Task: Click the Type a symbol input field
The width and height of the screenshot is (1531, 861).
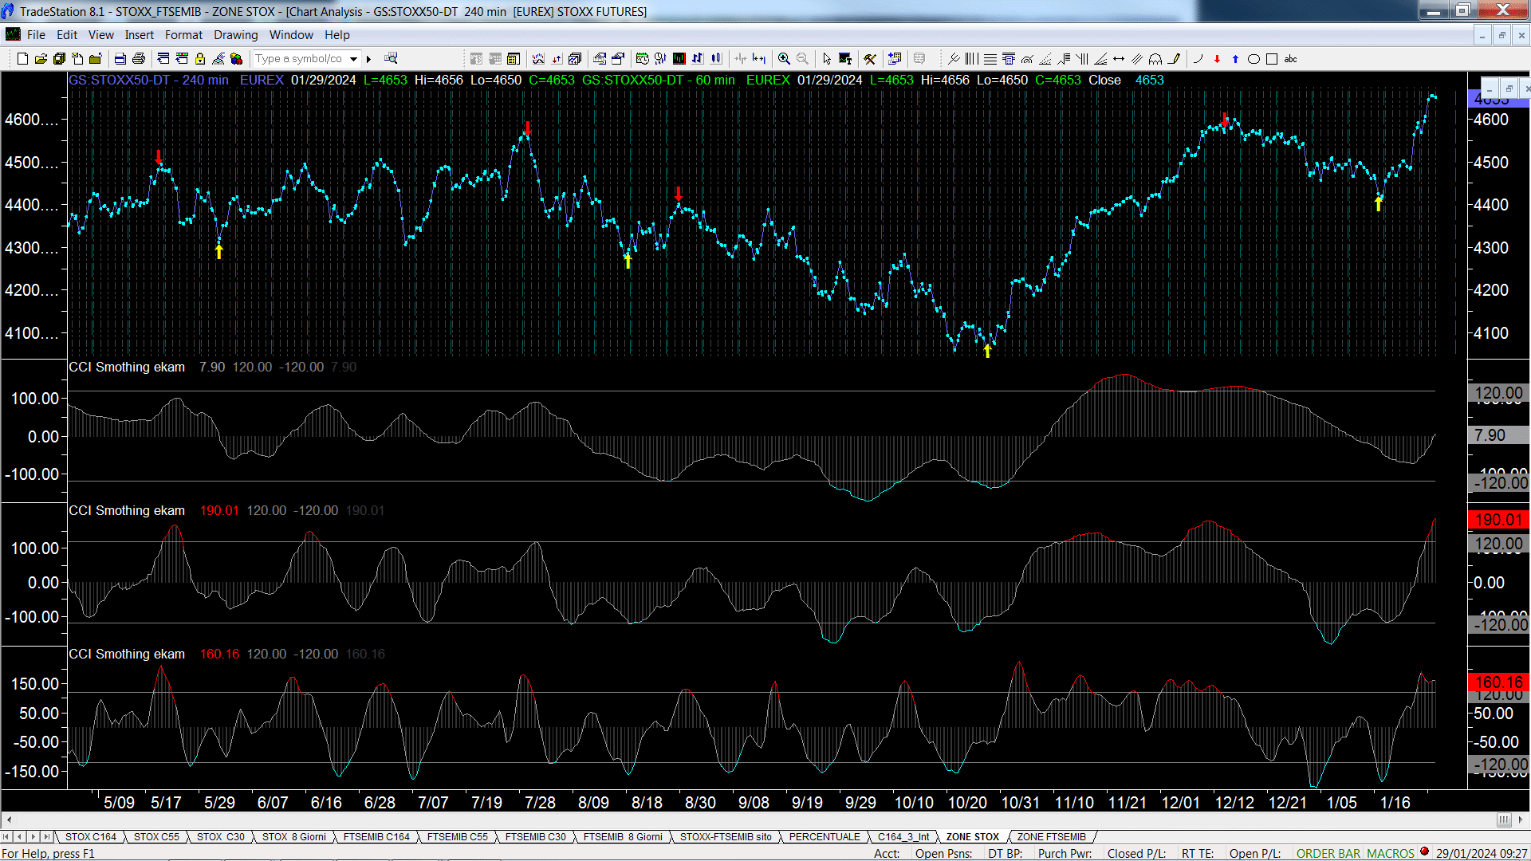Action: [300, 59]
